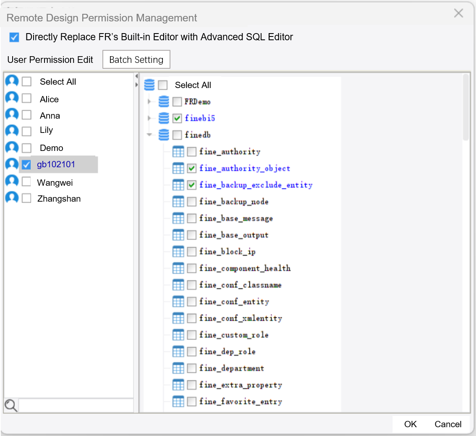Click the table icon of fine_block_ip
476x436 pixels.
pyautogui.click(x=178, y=252)
